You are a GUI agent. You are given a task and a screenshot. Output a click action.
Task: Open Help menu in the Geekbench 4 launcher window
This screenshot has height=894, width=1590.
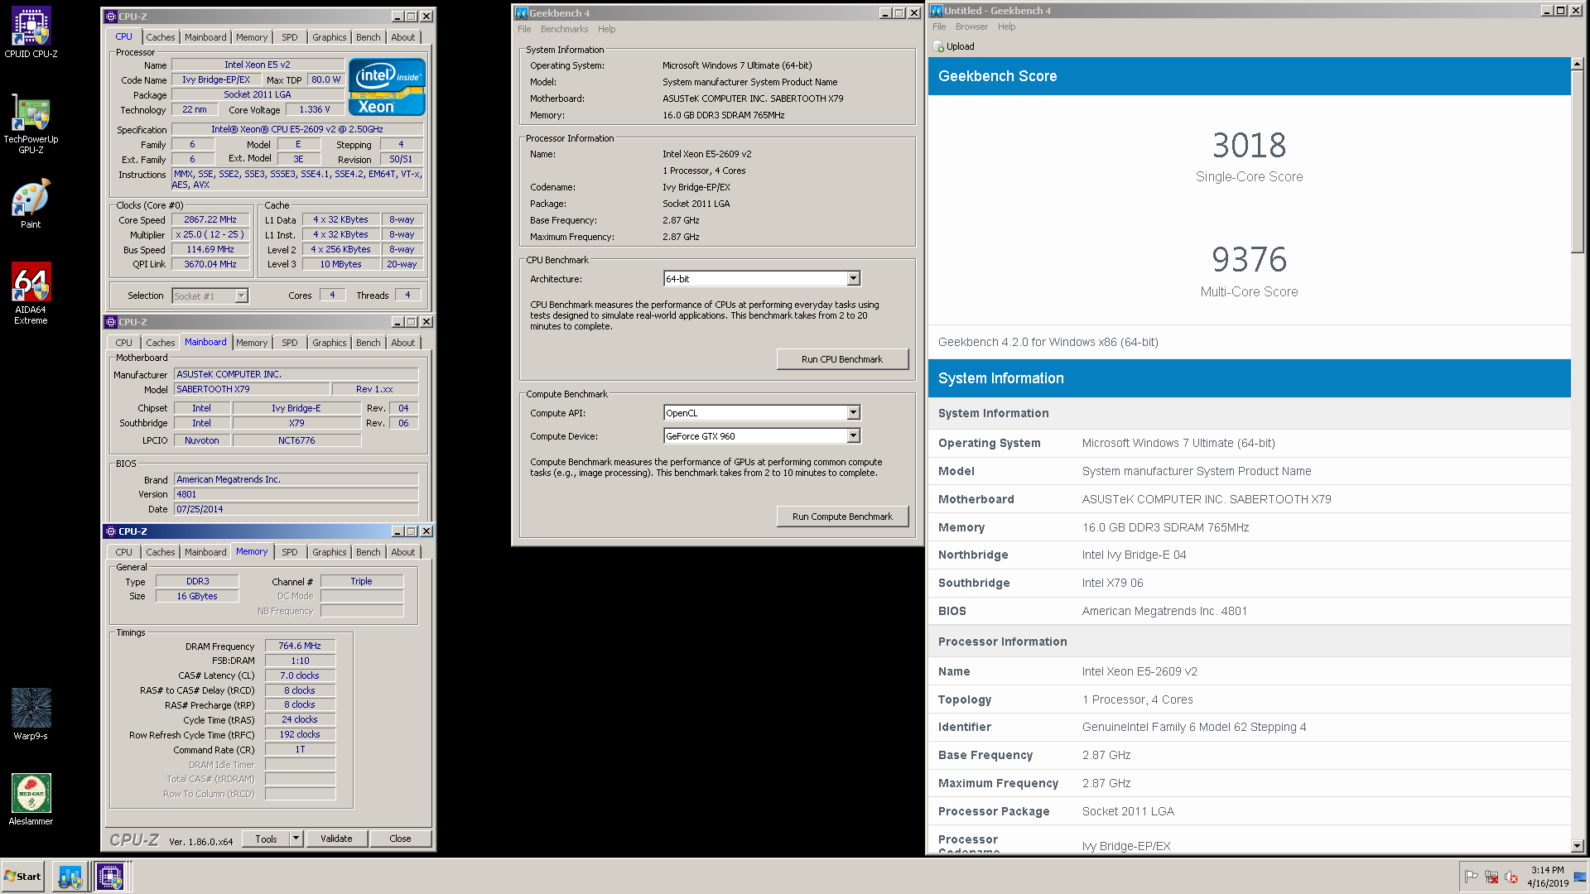pyautogui.click(x=607, y=29)
